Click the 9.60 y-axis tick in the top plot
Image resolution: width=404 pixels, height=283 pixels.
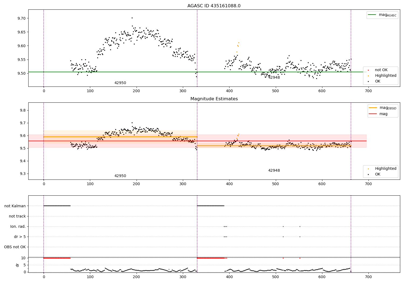pos(22,46)
